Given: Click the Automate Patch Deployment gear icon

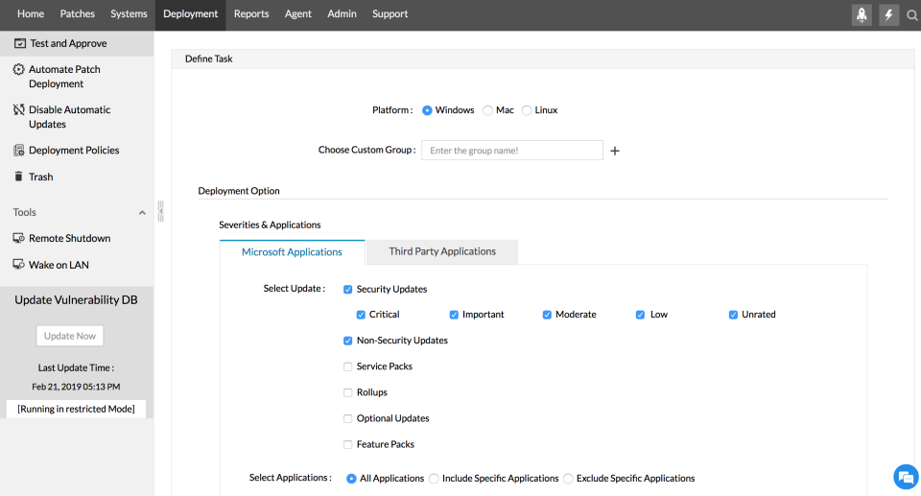Looking at the screenshot, I should (19, 70).
